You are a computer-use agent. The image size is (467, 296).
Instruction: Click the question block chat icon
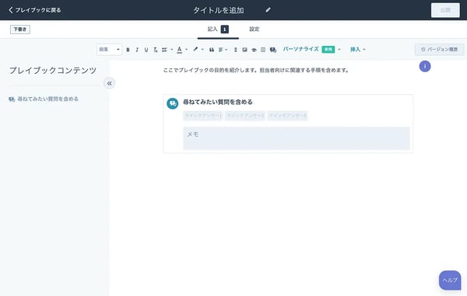pos(173,103)
